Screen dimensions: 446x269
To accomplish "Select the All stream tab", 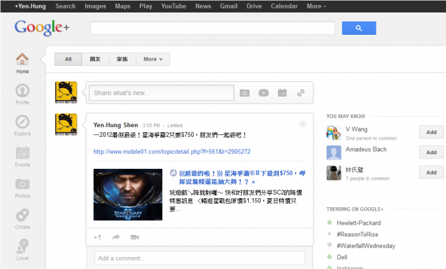I will (68, 59).
